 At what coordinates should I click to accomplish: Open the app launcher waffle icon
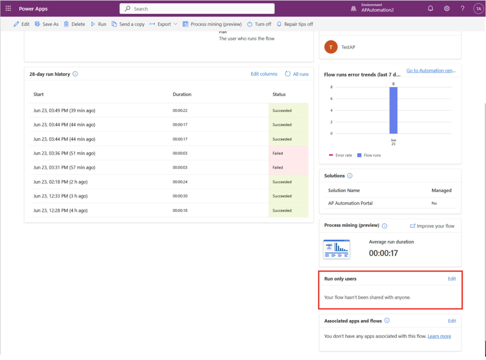pyautogui.click(x=8, y=9)
